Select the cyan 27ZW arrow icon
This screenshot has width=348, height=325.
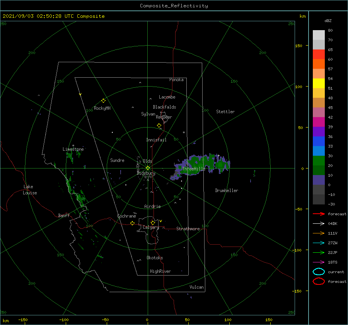319,243
